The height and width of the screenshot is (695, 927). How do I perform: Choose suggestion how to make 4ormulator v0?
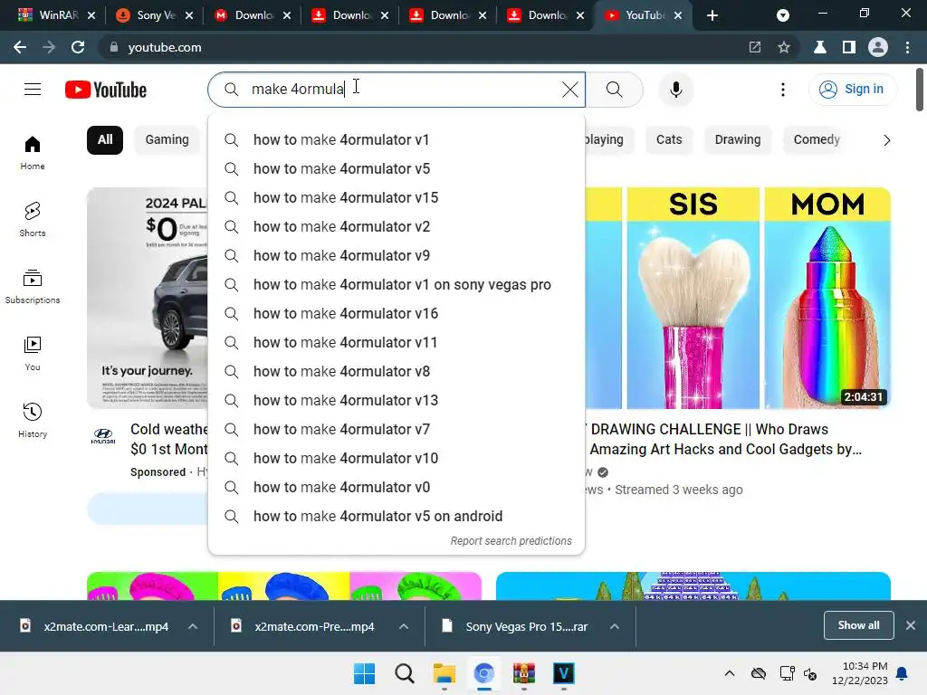(x=397, y=488)
